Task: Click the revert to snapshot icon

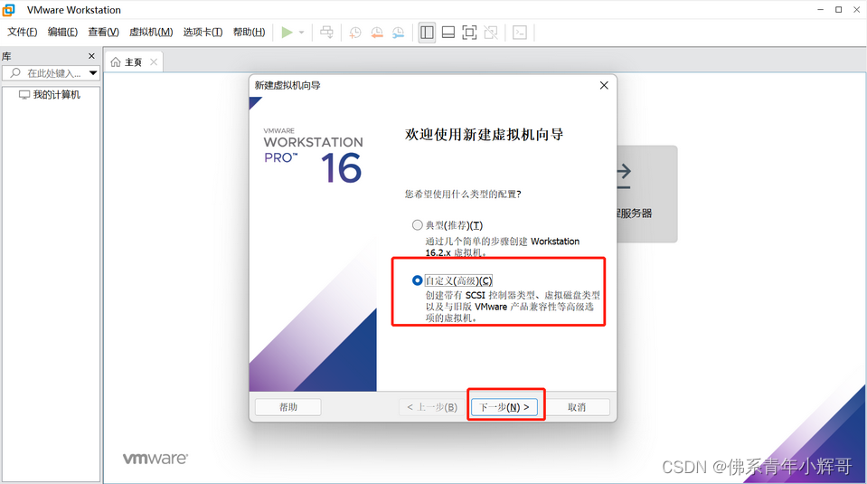Action: coord(377,33)
